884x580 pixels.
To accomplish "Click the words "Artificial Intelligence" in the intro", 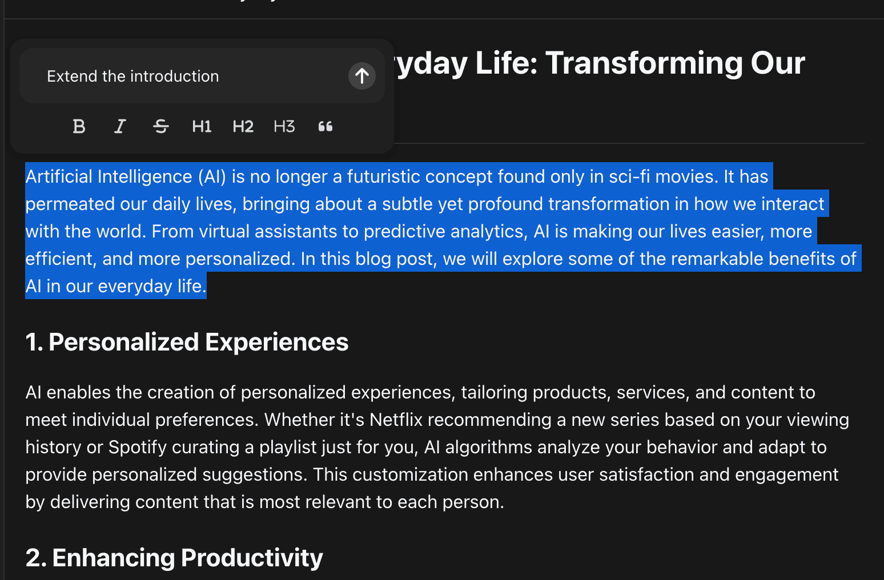I will click(x=109, y=177).
